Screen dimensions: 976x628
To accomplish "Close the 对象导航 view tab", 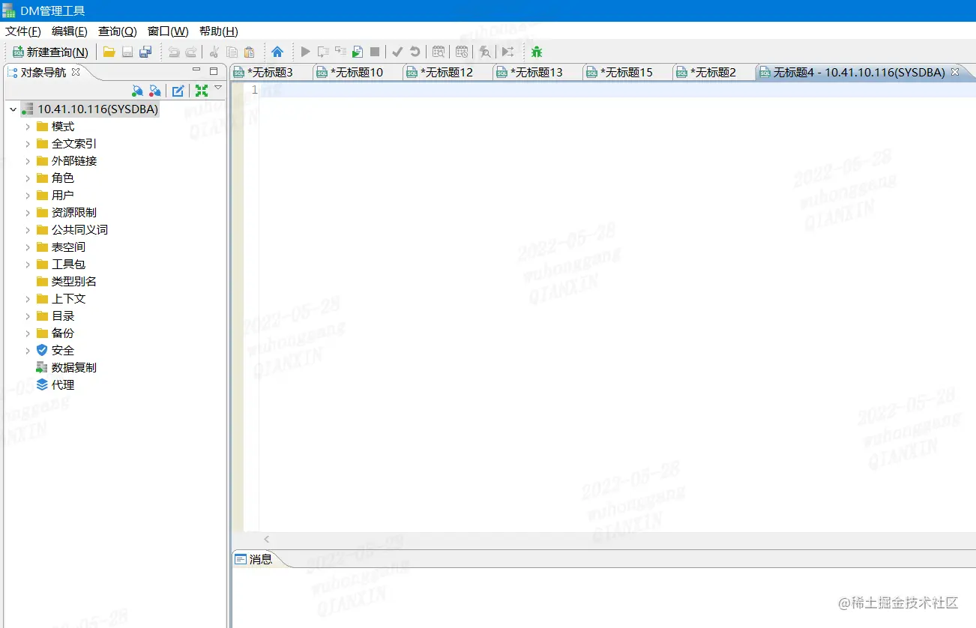I will pyautogui.click(x=76, y=72).
